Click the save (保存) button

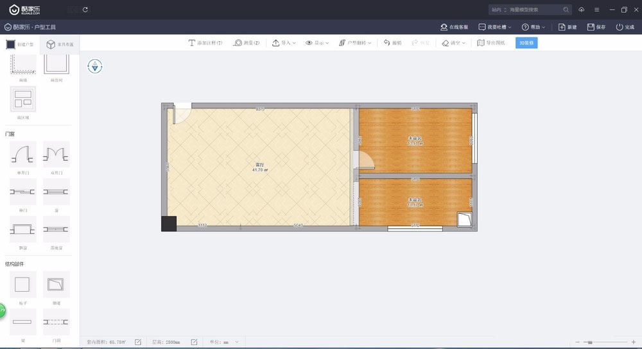(x=596, y=27)
